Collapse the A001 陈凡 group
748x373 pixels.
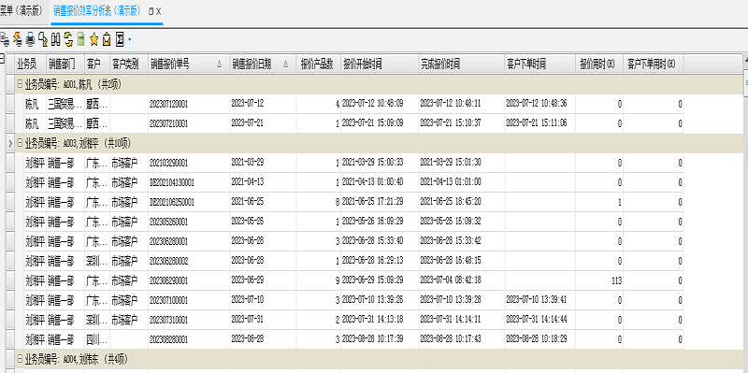pos(20,84)
